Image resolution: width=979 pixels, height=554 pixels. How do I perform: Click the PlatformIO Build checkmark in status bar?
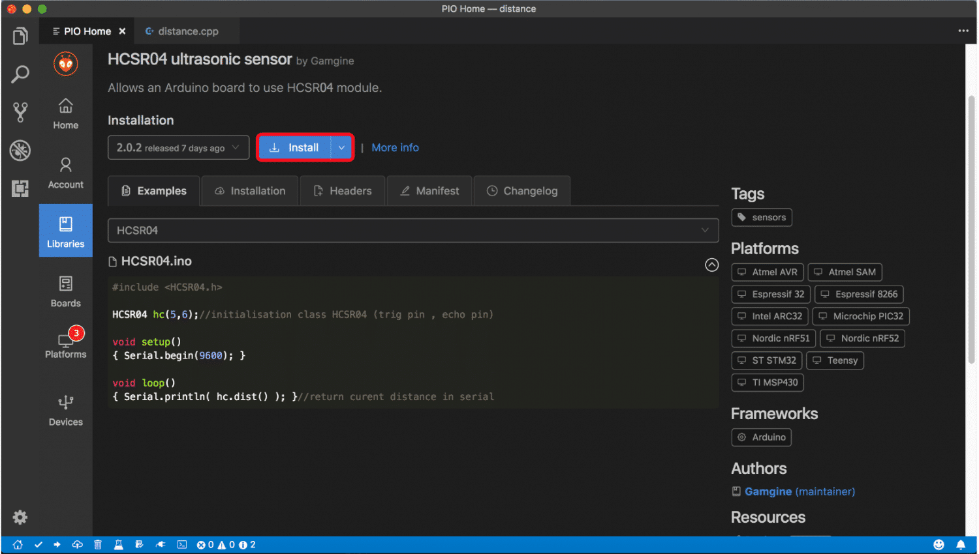coord(39,545)
